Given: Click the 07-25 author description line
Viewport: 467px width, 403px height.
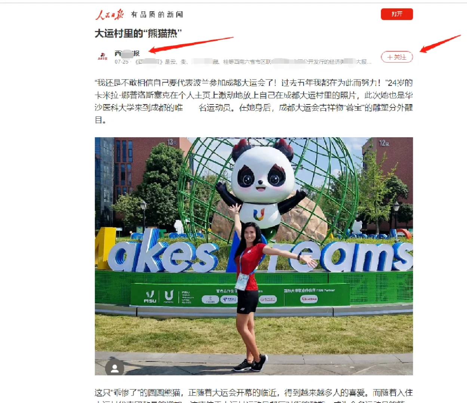Looking at the screenshot, I should coord(243,62).
